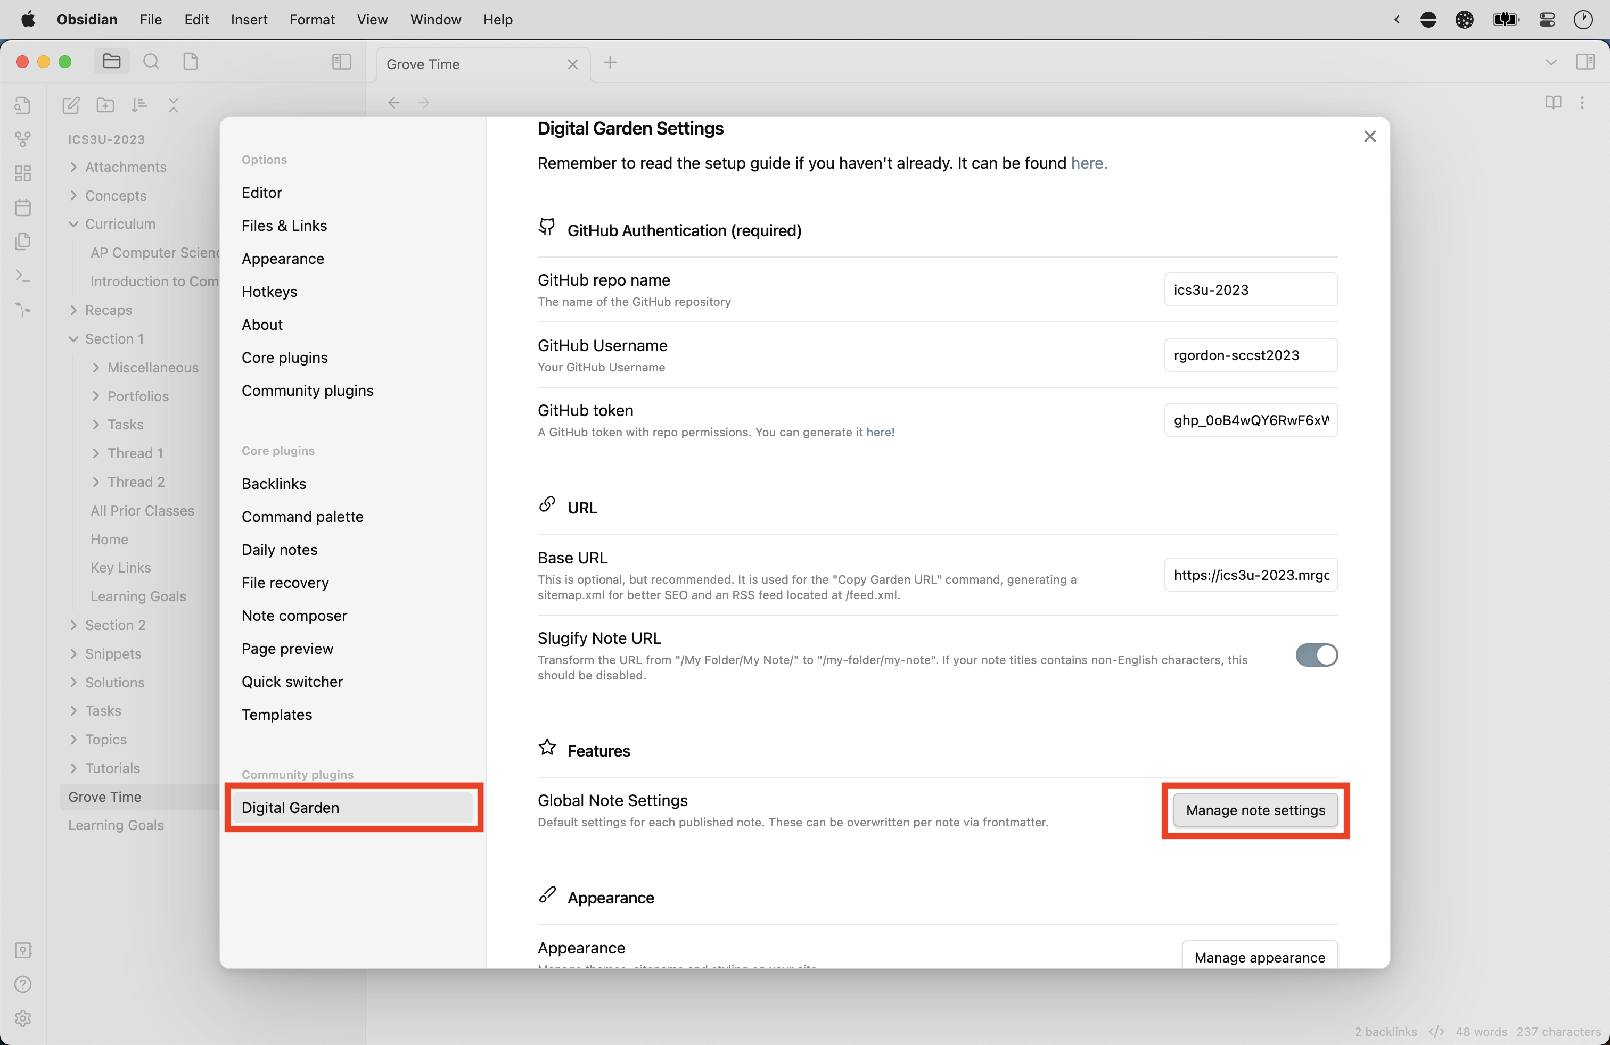Navigate back with the left arrow
1610x1045 pixels.
393,103
